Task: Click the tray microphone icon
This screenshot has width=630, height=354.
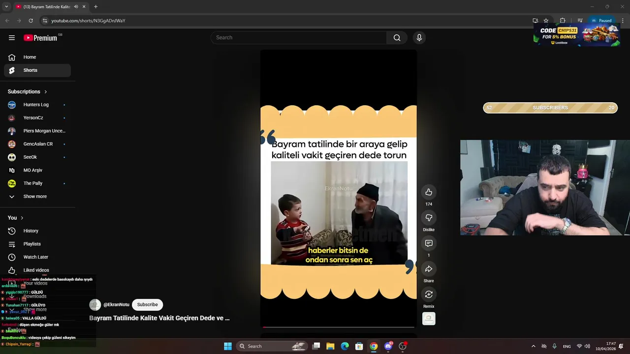Action: pyautogui.click(x=555, y=346)
